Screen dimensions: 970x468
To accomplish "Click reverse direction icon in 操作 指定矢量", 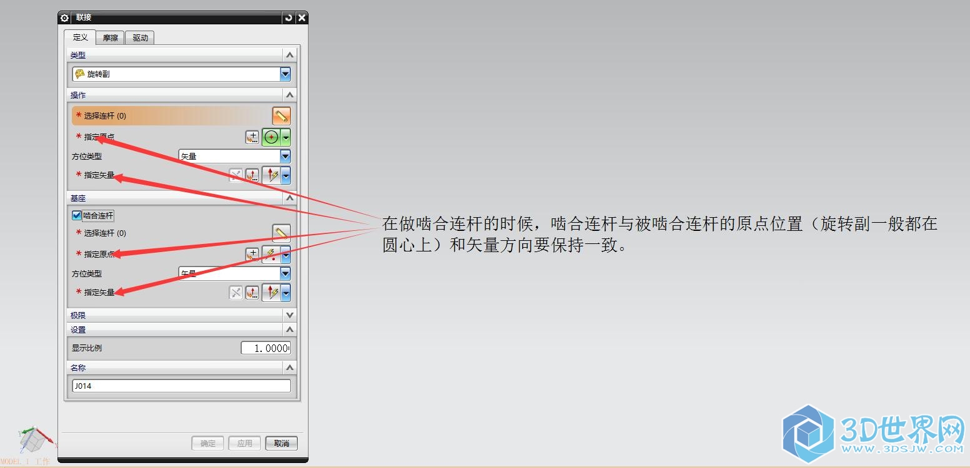I will [235, 175].
